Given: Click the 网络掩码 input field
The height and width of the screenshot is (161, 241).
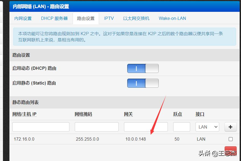Looking at the screenshot, I should click(x=97, y=127).
